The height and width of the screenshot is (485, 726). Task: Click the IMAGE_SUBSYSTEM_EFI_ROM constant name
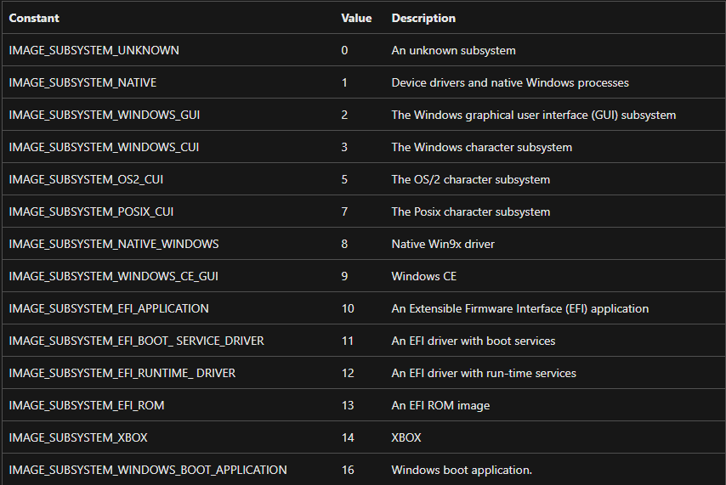click(87, 405)
